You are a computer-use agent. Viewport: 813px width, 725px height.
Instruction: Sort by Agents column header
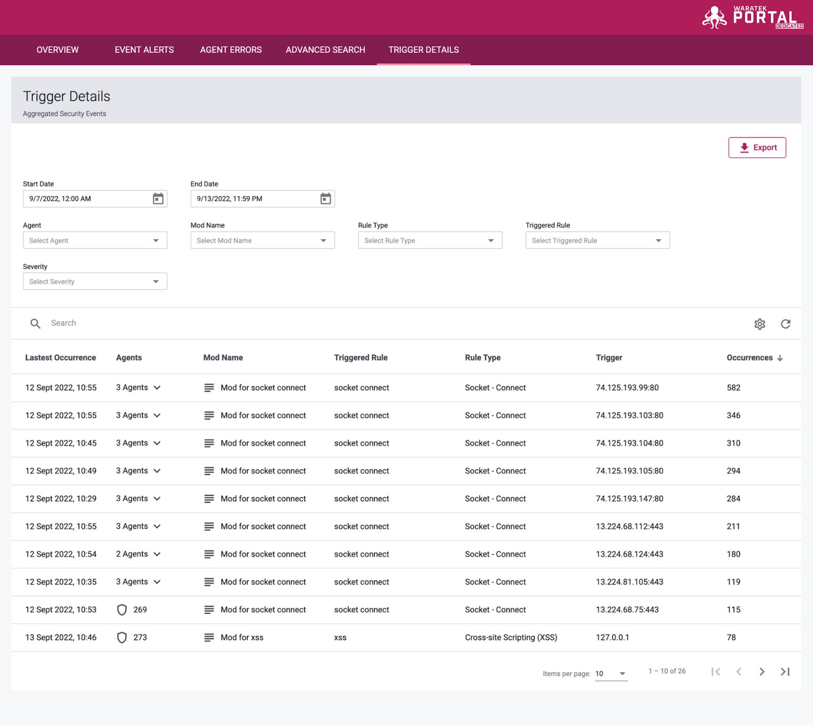click(x=129, y=358)
